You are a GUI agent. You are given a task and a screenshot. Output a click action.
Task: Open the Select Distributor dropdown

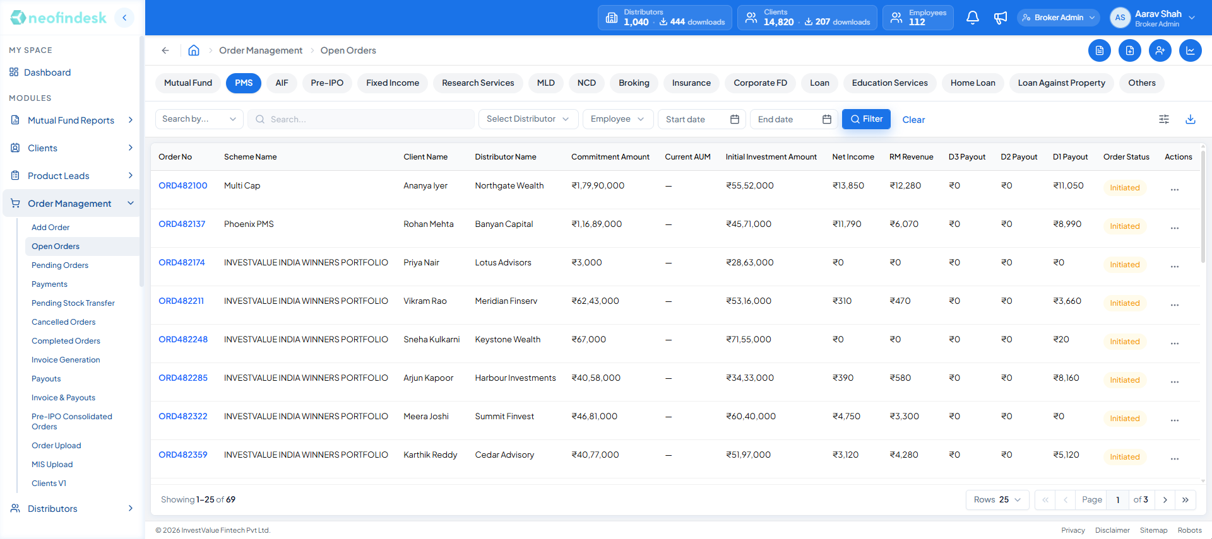tap(528, 119)
